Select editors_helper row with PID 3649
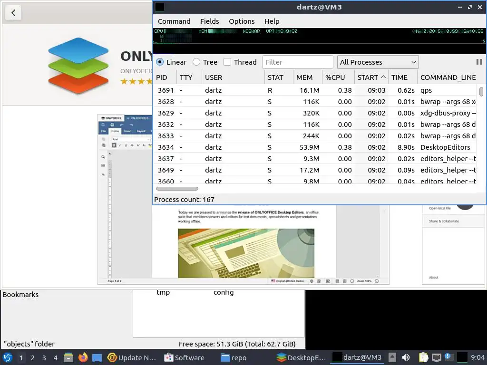 (x=315, y=170)
